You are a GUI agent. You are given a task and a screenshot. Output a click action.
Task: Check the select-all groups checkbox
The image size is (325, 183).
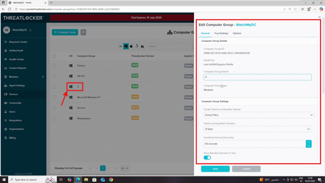click(54, 56)
